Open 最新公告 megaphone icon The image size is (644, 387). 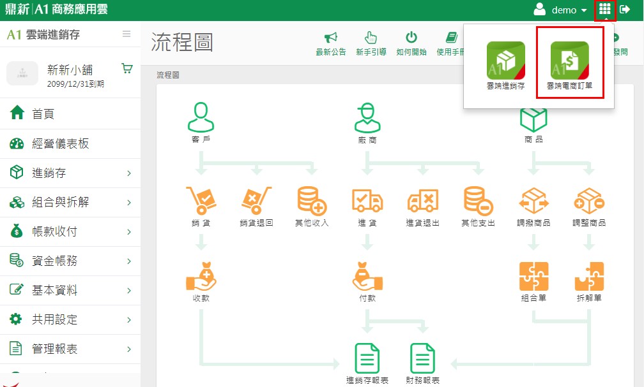pos(331,38)
